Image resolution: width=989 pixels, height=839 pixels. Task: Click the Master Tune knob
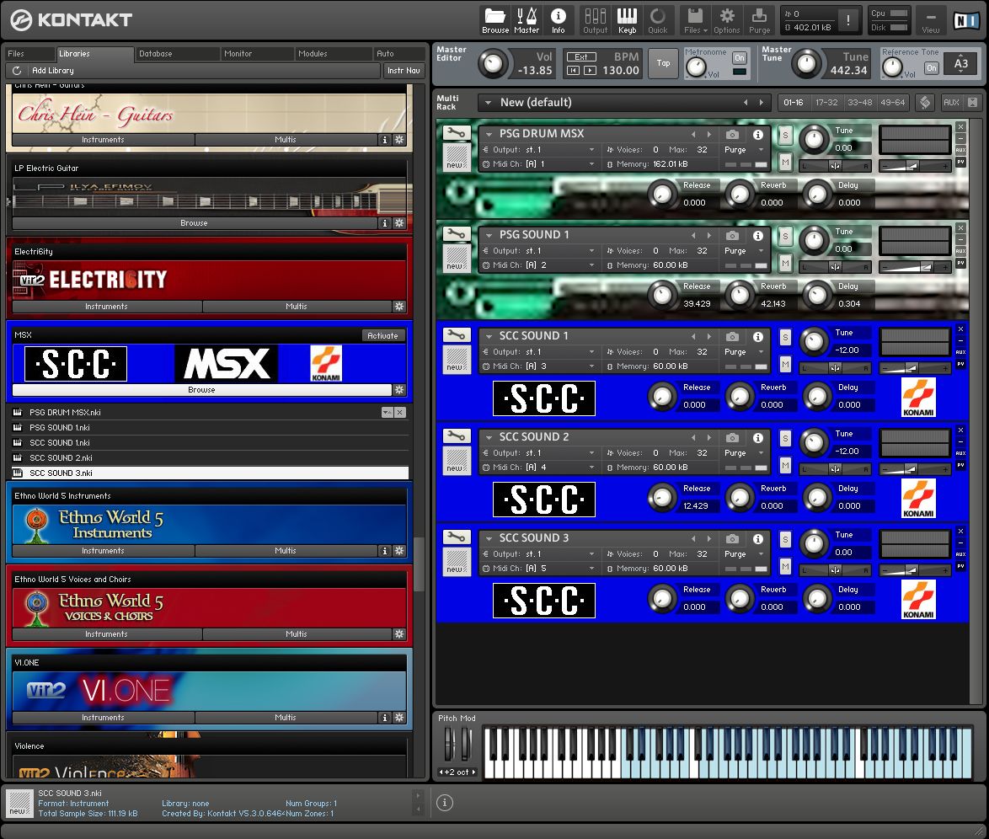(806, 64)
